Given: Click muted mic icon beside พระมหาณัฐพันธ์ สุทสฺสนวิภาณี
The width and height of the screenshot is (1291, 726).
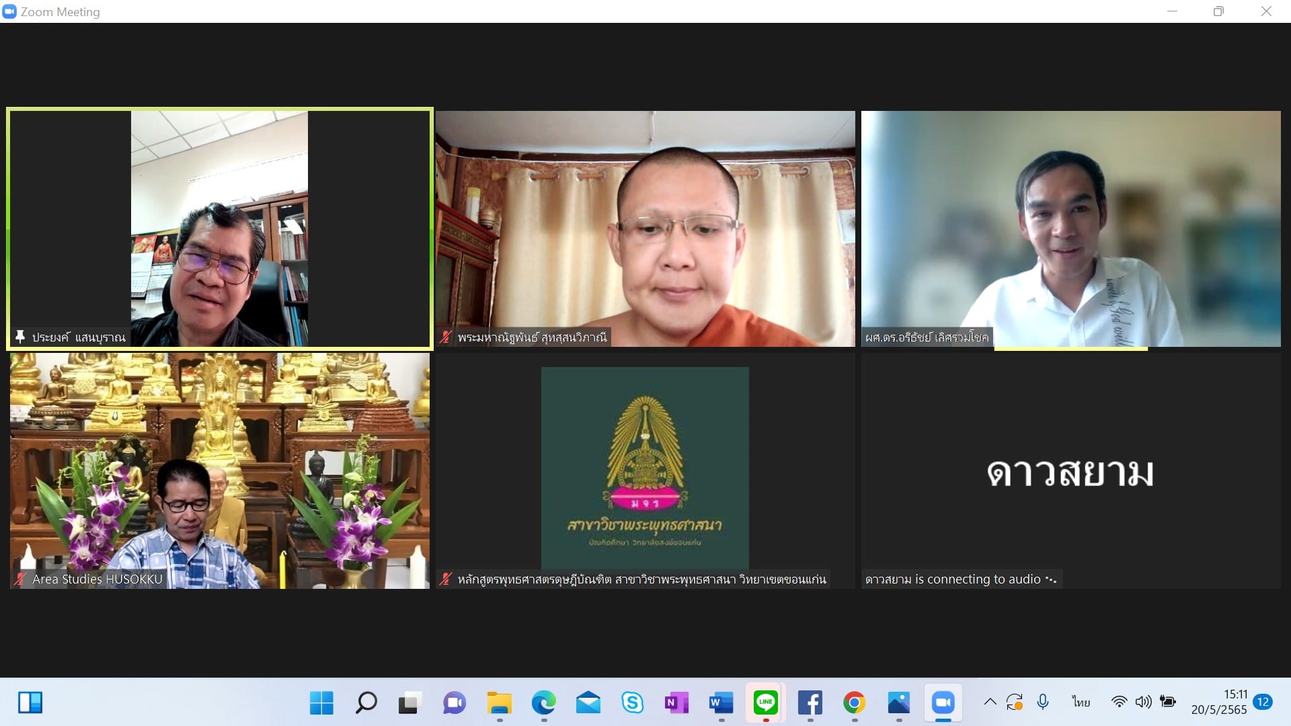Looking at the screenshot, I should click(445, 337).
